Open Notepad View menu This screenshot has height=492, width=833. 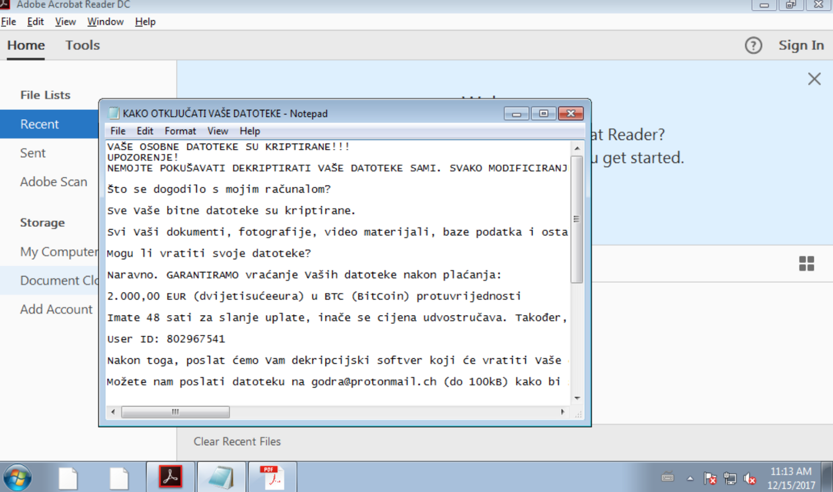click(218, 131)
